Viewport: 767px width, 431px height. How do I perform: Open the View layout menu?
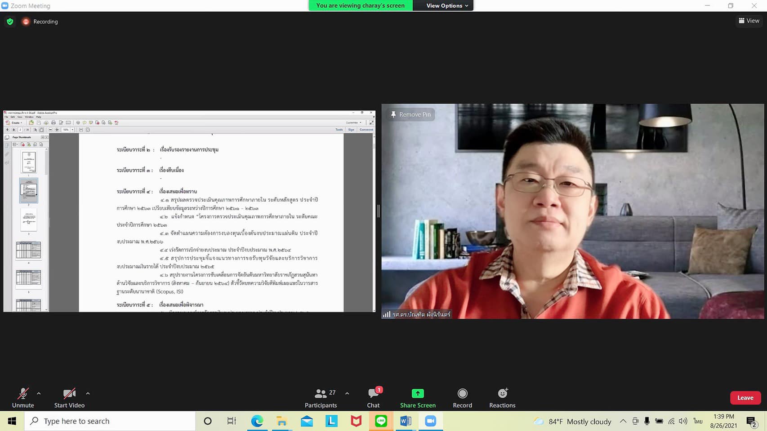click(749, 21)
